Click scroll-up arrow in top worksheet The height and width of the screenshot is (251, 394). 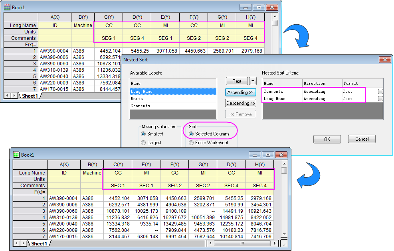275,17
